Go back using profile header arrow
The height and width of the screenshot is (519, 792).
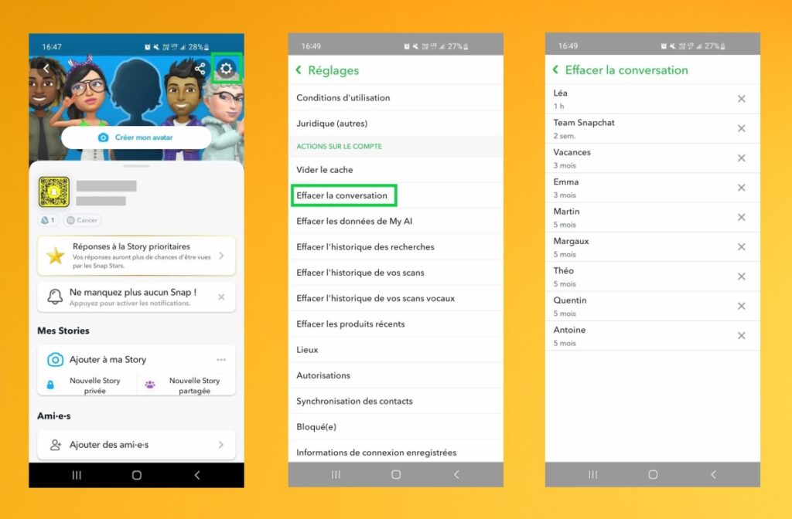point(46,69)
